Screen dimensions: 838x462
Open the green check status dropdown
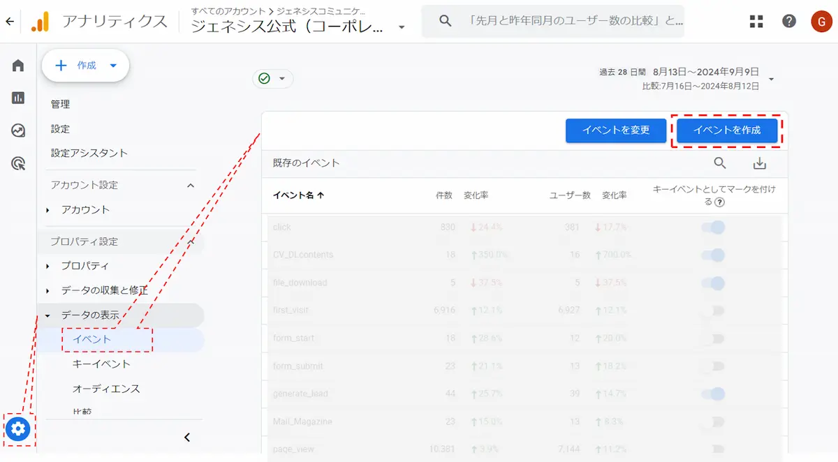pyautogui.click(x=273, y=79)
